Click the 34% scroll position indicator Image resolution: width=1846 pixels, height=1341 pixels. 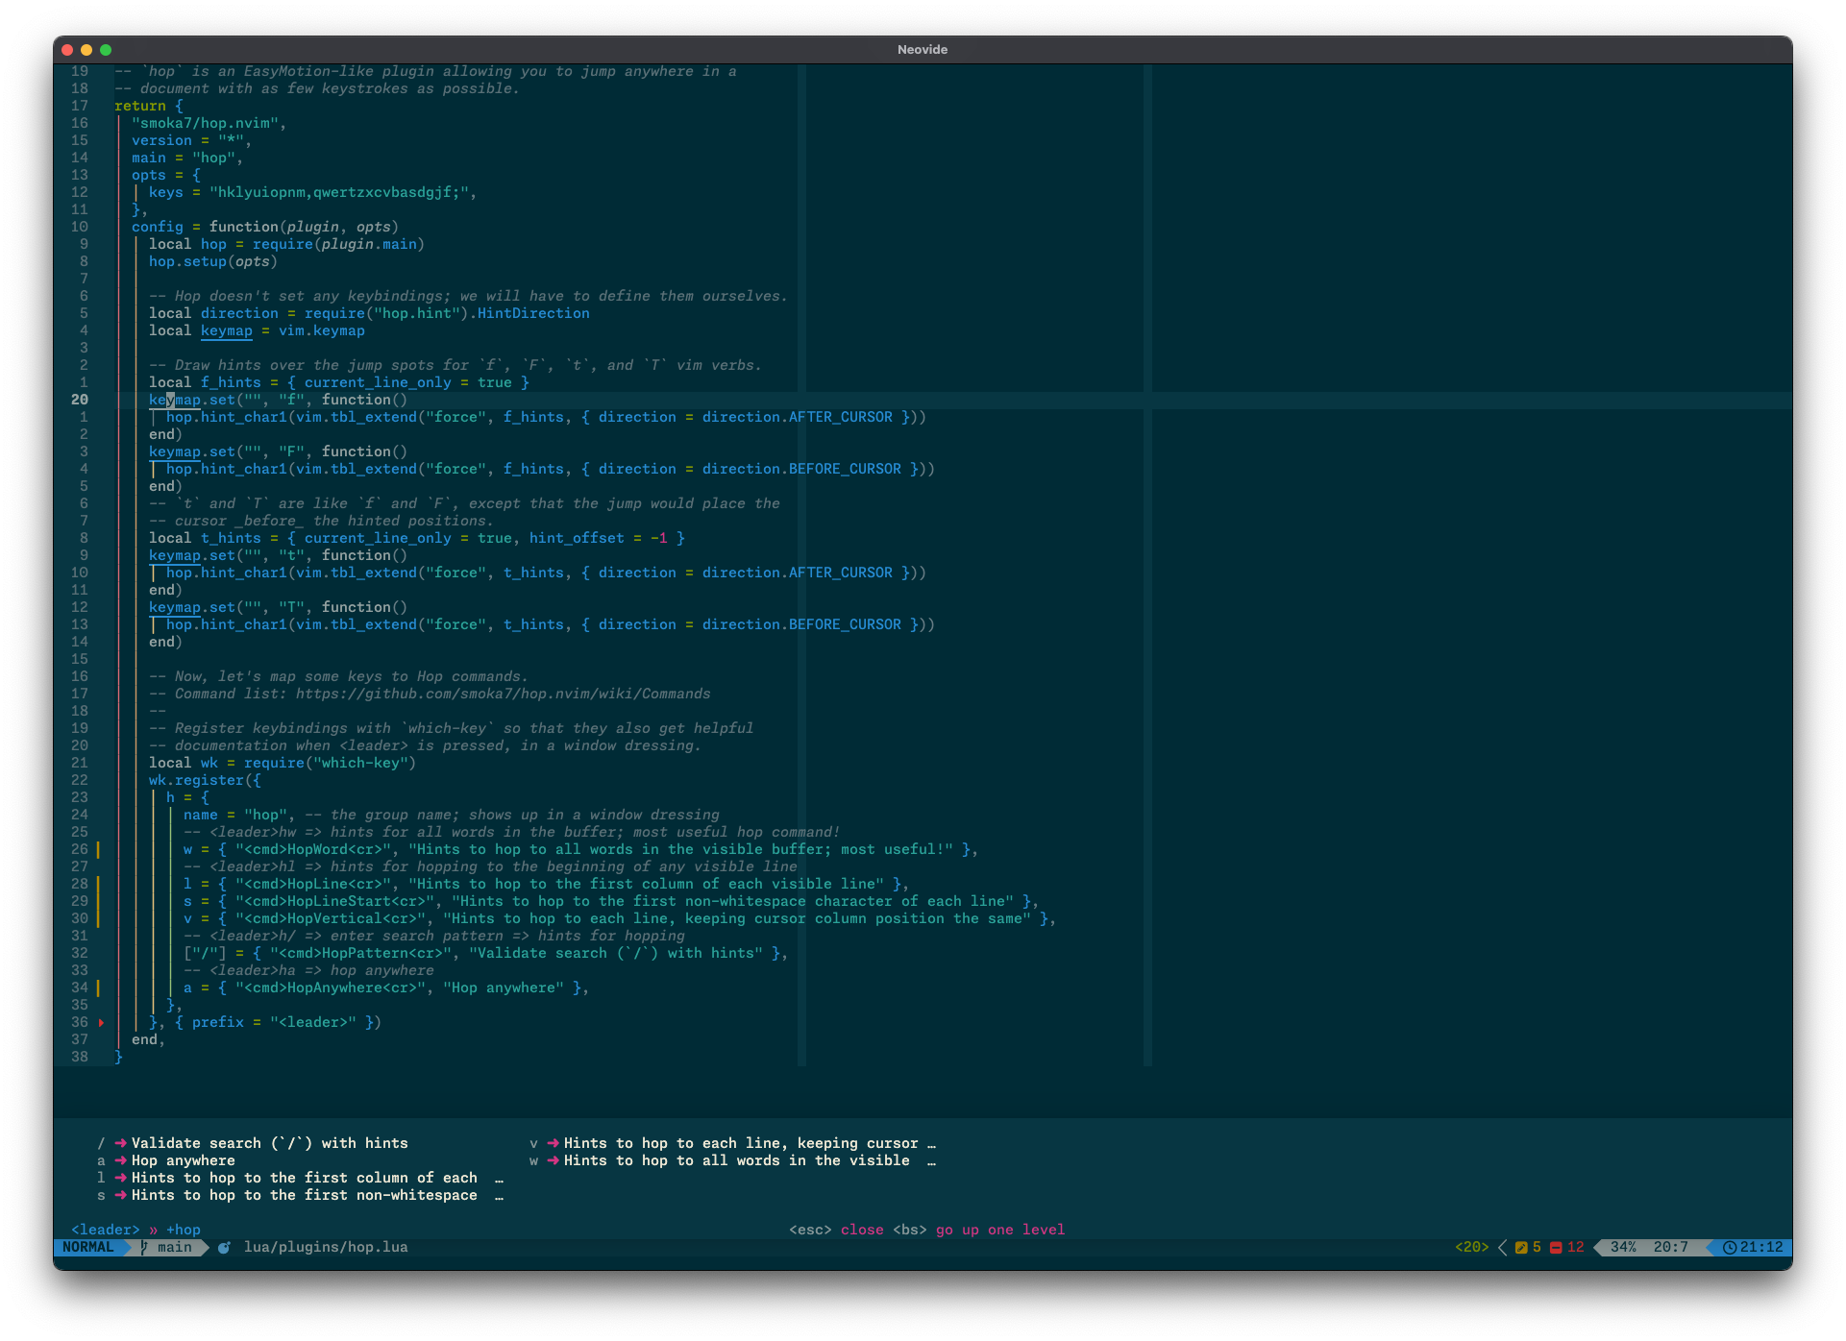coord(1623,1247)
